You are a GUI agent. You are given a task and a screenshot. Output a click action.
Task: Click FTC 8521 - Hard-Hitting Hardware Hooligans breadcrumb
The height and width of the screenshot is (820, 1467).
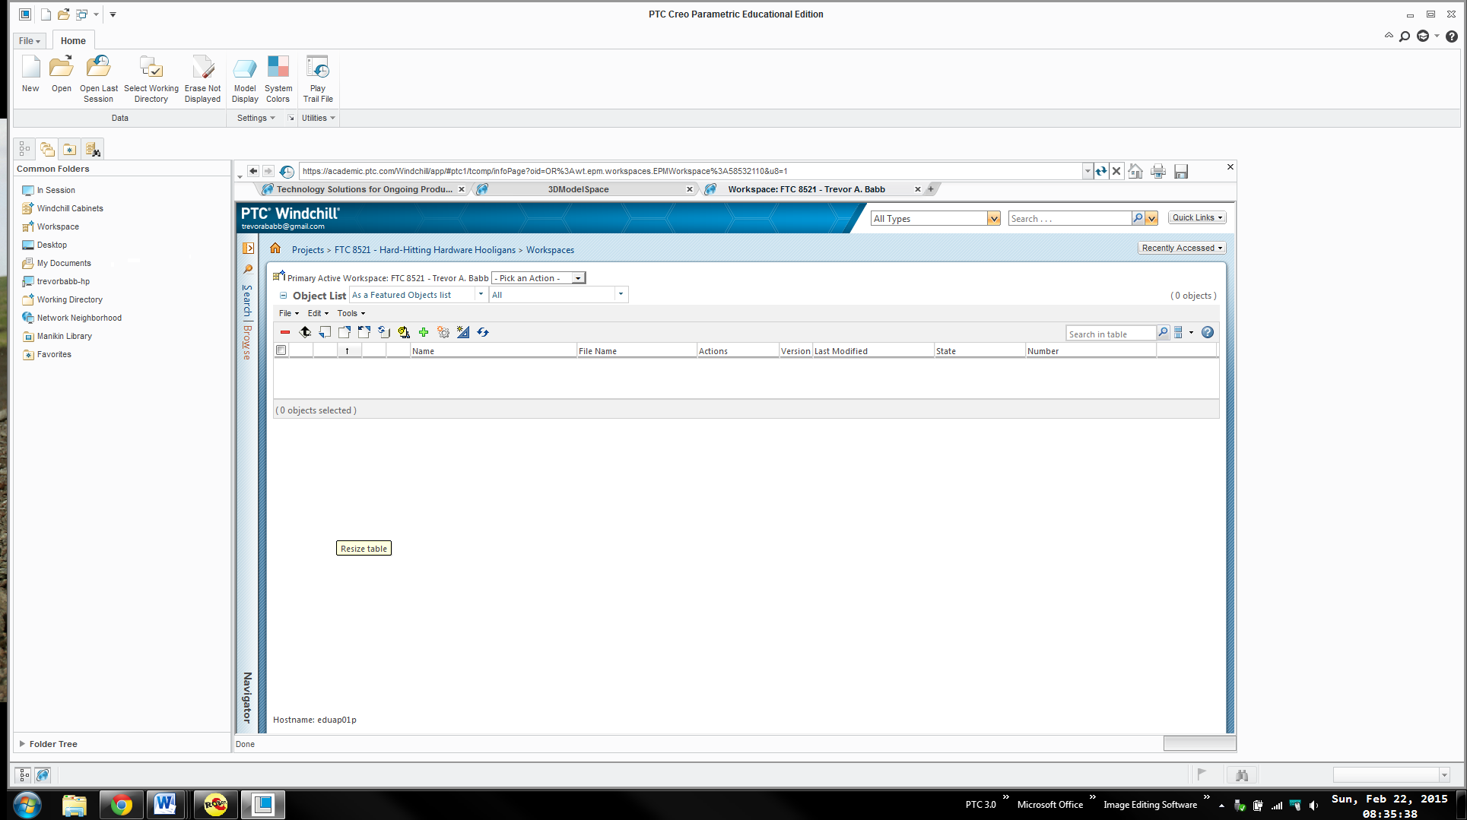425,250
